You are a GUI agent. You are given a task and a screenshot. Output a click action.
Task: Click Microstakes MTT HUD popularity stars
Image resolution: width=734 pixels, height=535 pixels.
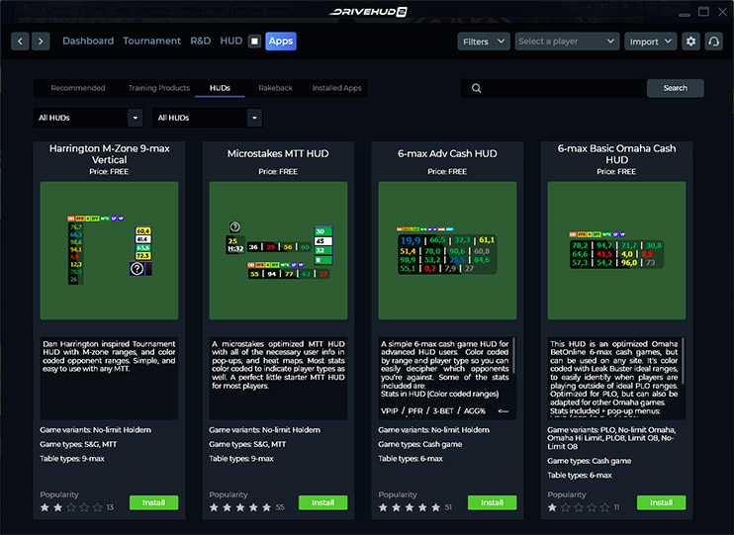(x=240, y=507)
